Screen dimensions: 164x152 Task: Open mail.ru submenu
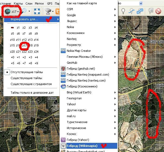89,116
